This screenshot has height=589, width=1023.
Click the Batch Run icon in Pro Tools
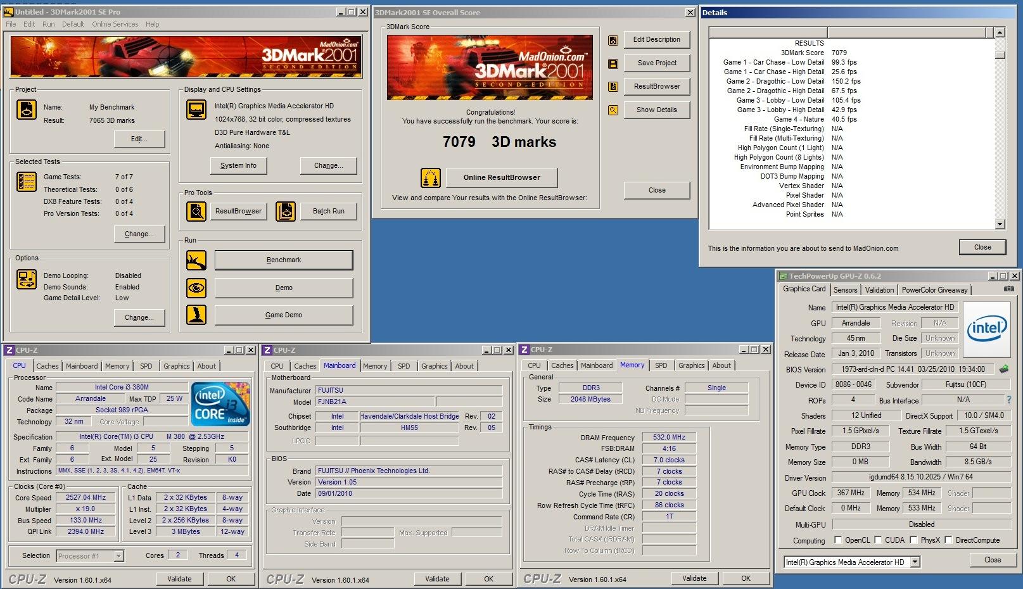(286, 211)
